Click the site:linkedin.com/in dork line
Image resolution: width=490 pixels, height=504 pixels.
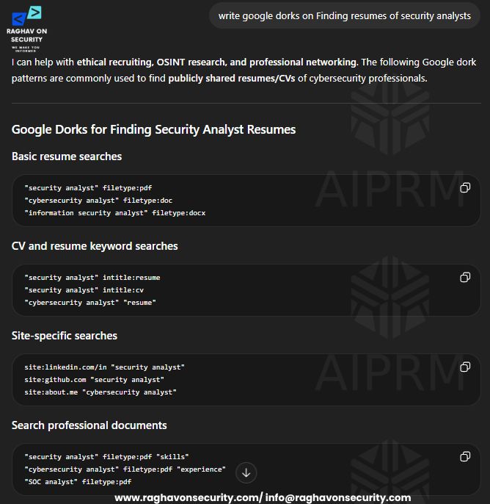(x=105, y=367)
